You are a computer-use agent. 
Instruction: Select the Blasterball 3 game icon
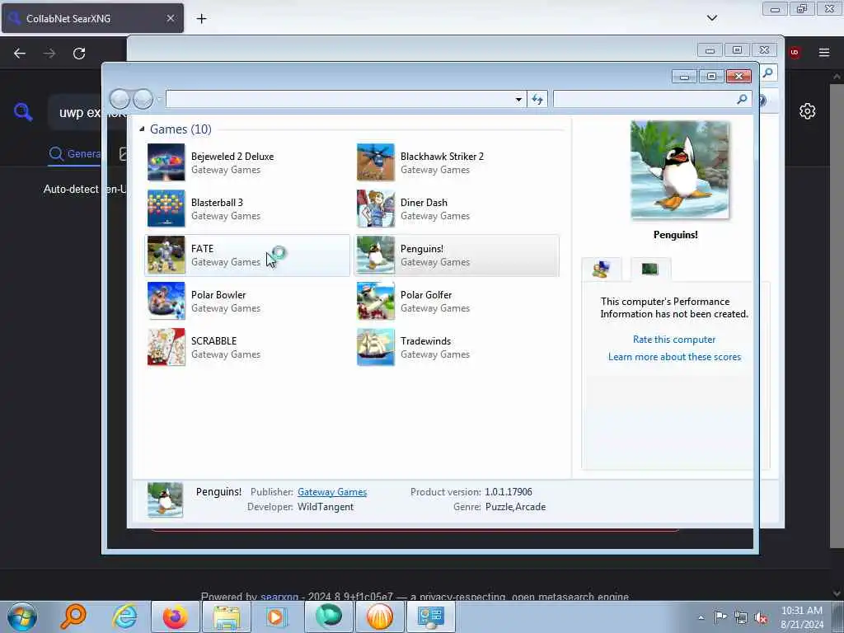tap(166, 209)
